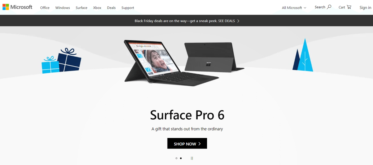Click the blue gift boxes illustration
373x165 pixels.
click(x=62, y=61)
